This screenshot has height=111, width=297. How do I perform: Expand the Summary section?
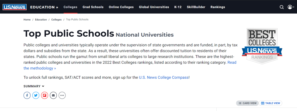tap(34, 86)
